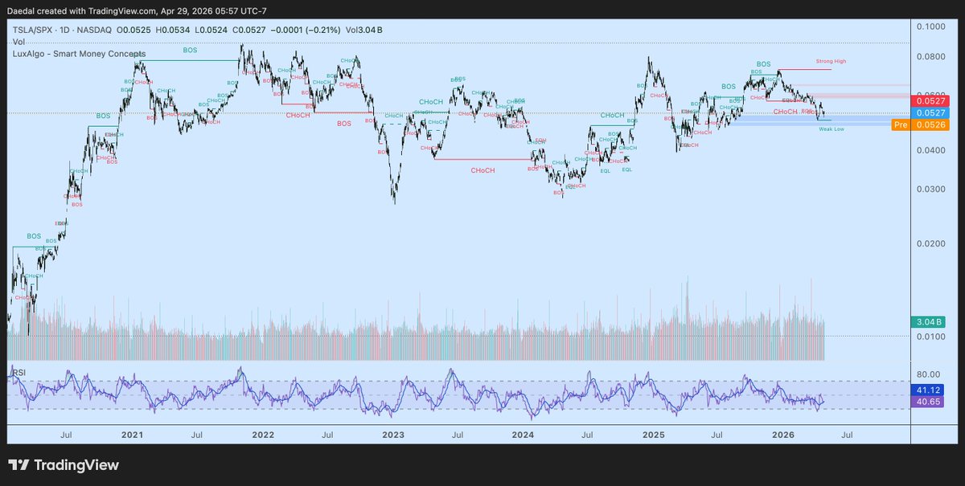The image size is (965, 486).
Task: Click the open value O0.0525
Action: pyautogui.click(x=135, y=31)
